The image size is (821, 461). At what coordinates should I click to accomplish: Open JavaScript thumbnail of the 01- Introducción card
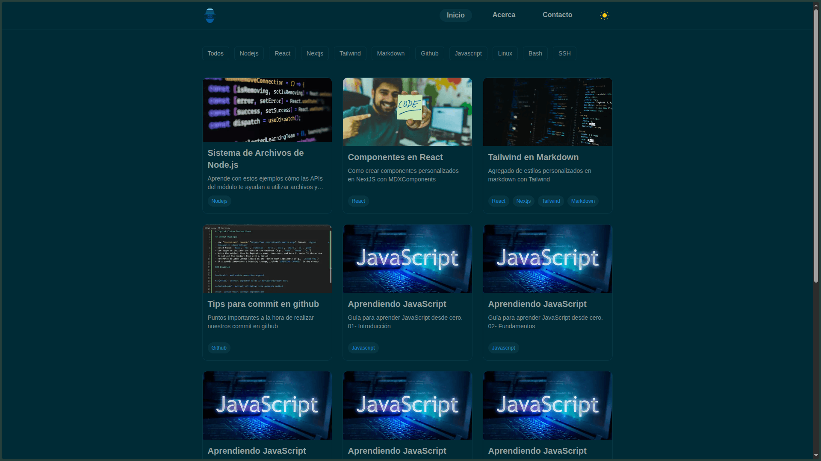408,259
